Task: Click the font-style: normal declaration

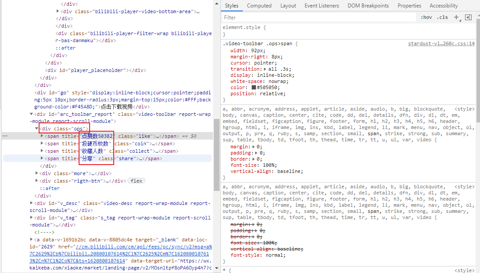Action: coord(258,255)
